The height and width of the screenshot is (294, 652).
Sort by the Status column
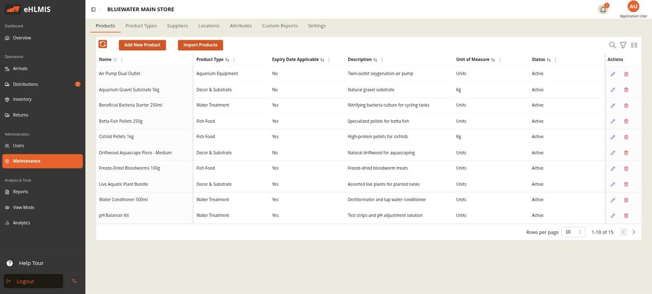(x=549, y=60)
